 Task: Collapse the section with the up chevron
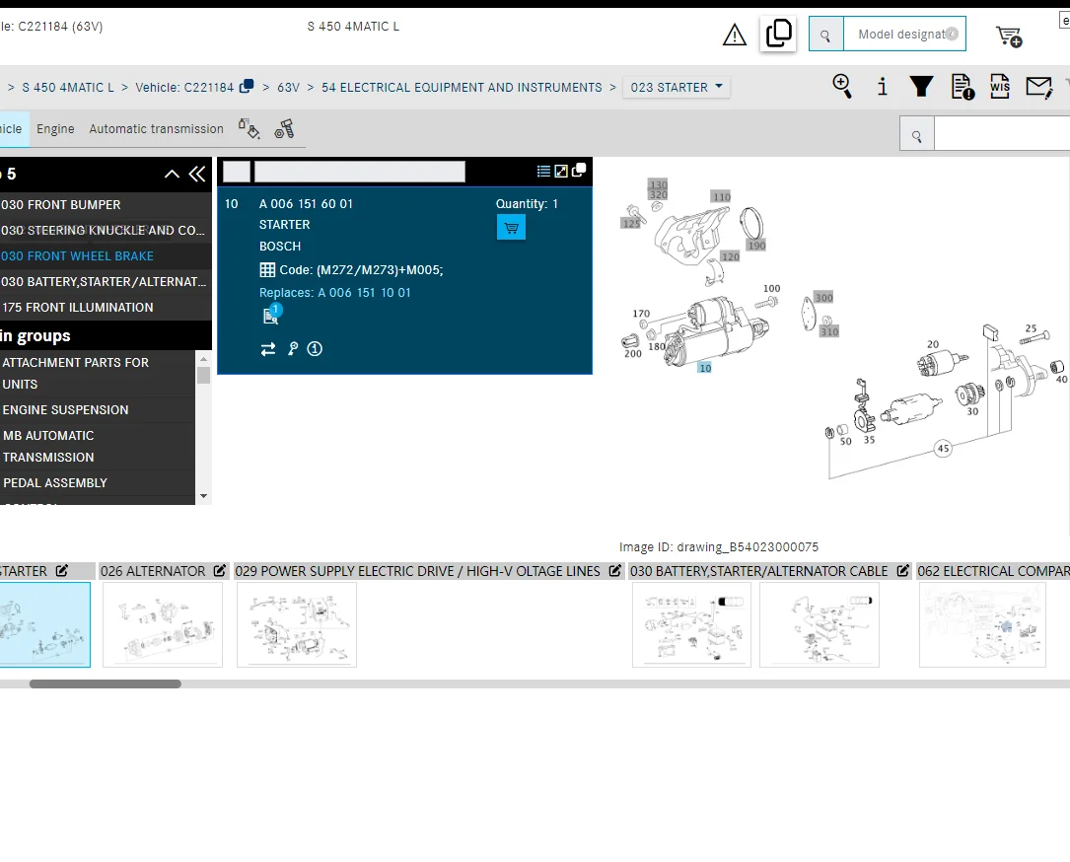[x=172, y=174]
